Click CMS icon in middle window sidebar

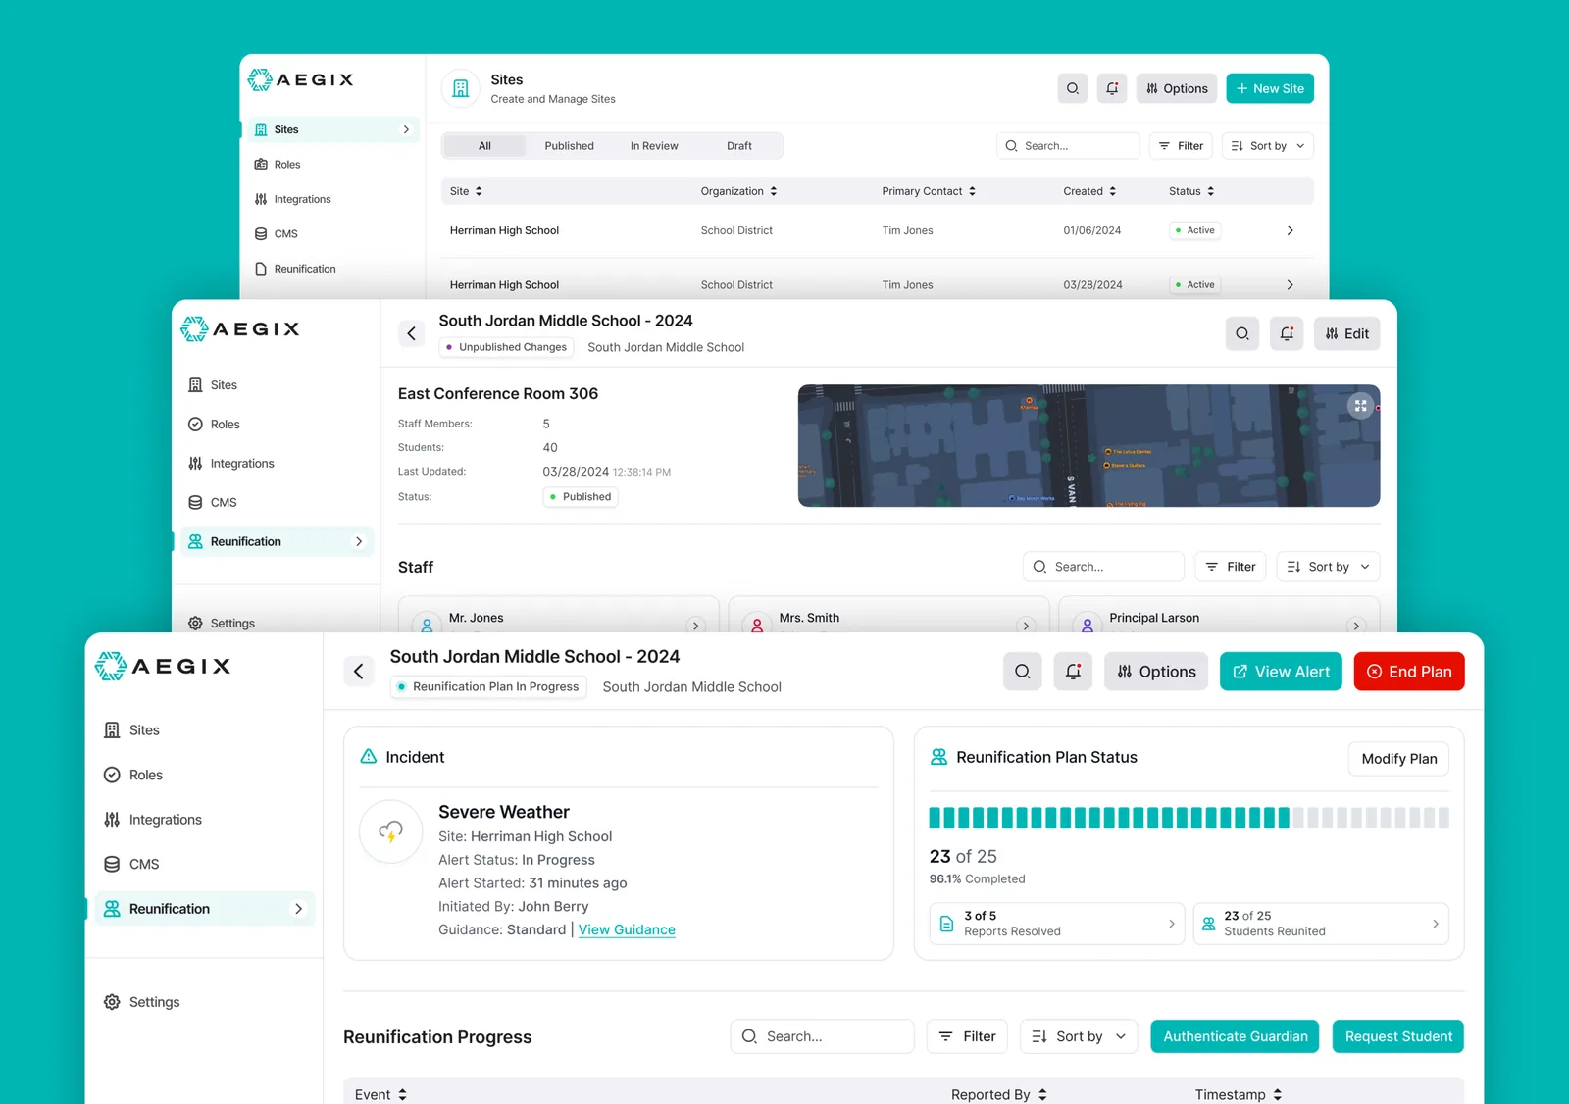coord(195,503)
